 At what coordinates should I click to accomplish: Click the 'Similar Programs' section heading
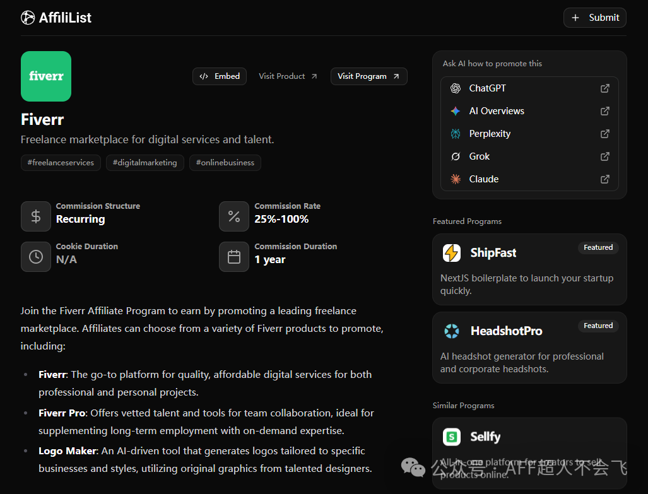pyautogui.click(x=463, y=405)
